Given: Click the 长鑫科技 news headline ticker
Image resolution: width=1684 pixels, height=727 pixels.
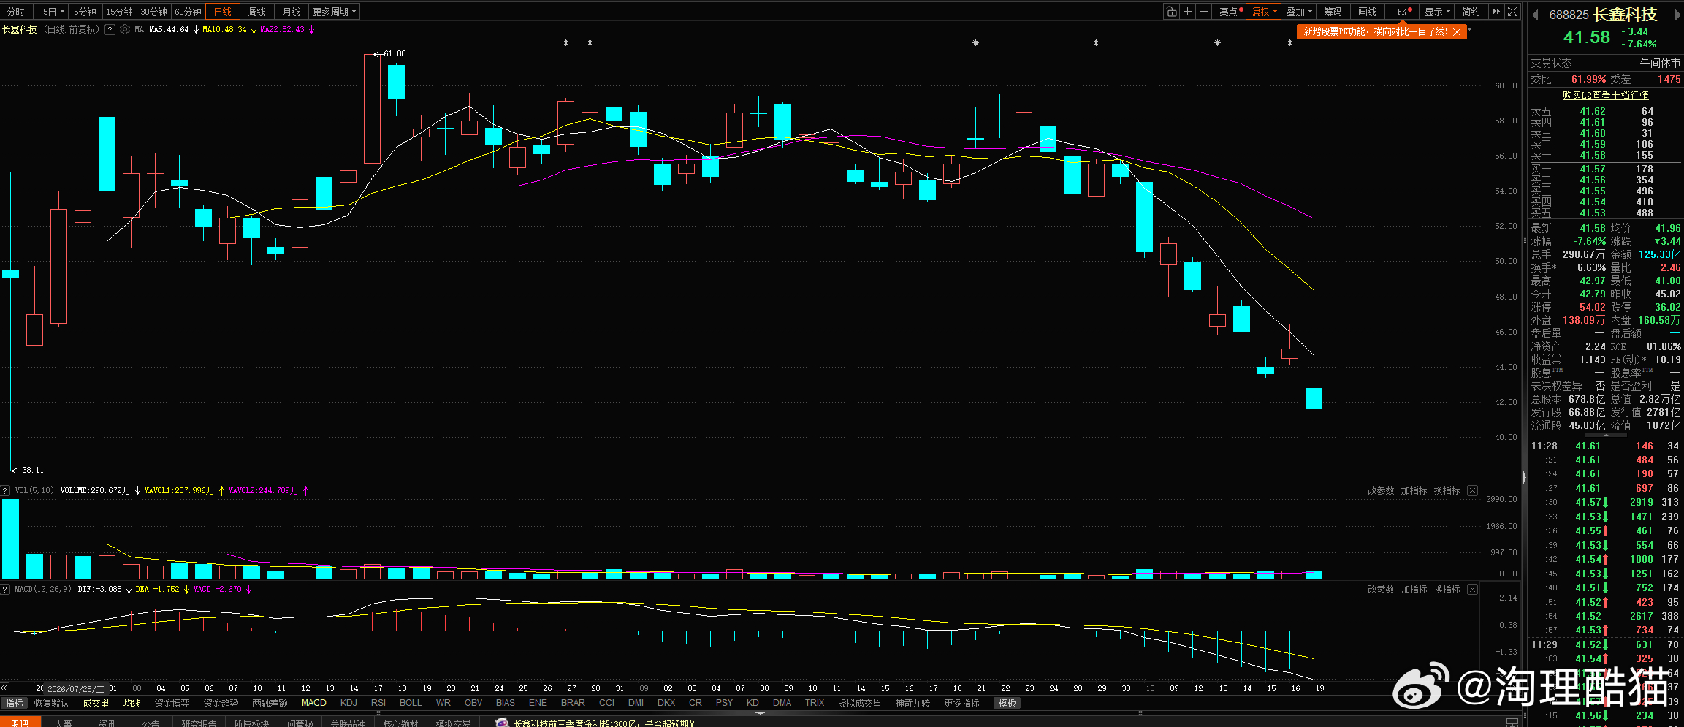Looking at the screenshot, I should [x=603, y=723].
